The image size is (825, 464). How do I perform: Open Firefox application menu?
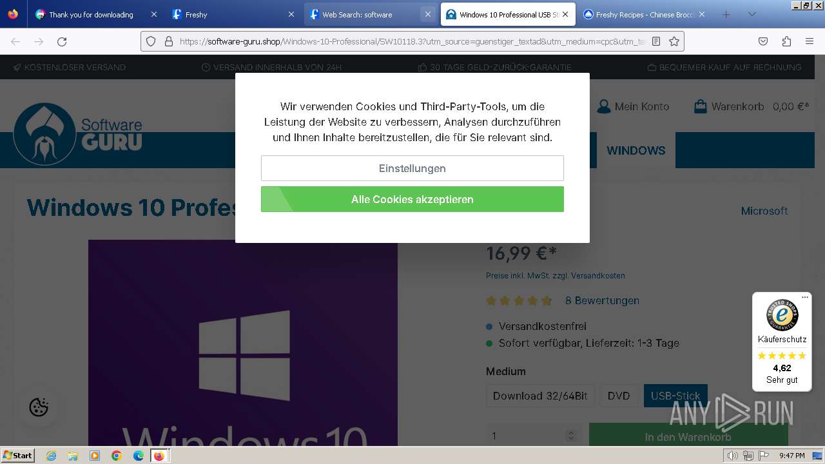coord(810,41)
